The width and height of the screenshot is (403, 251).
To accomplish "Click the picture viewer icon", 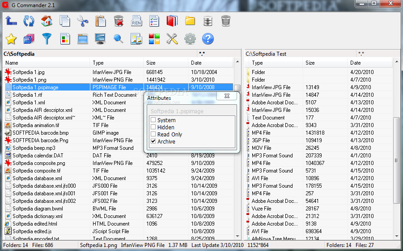I will [x=136, y=39].
